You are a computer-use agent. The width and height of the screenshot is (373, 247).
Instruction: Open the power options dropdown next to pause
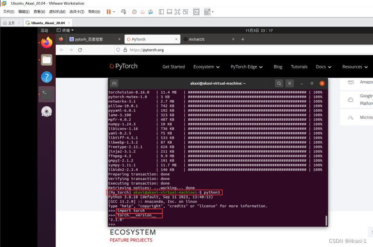coord(114,12)
